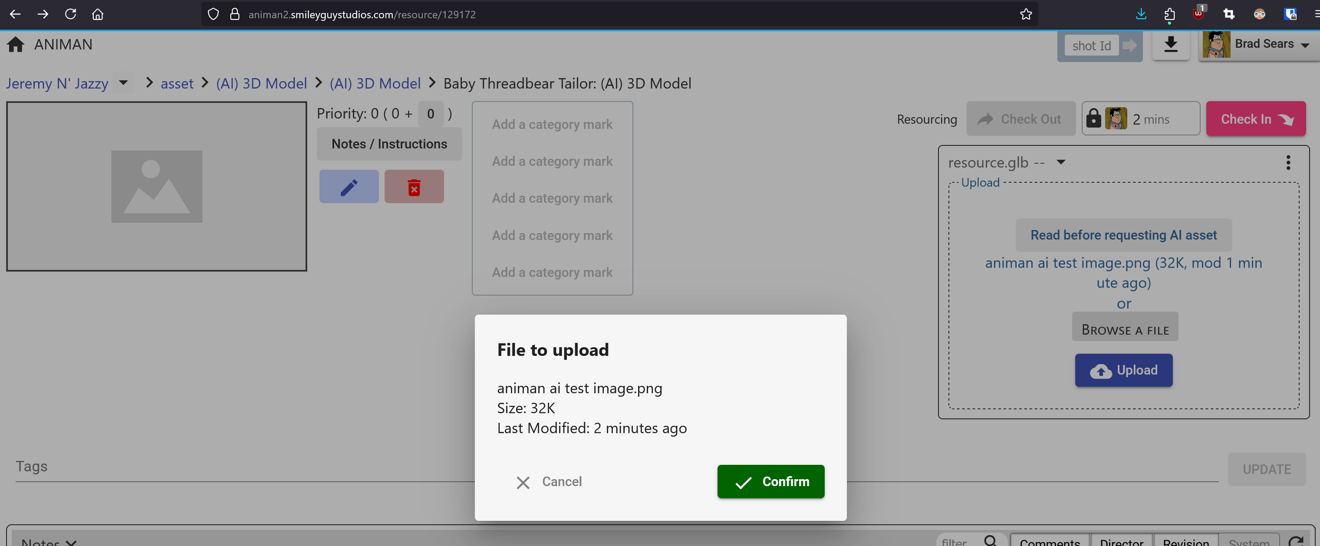
Task: Switch to the Director notes tab
Action: (1121, 541)
